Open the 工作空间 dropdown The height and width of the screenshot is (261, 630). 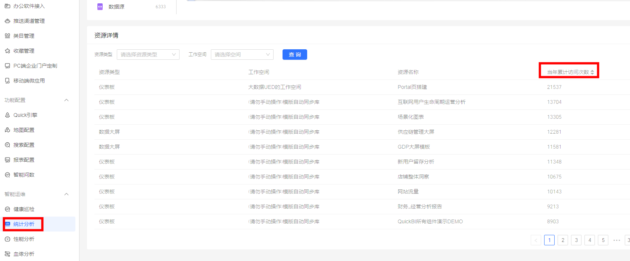[242, 55]
